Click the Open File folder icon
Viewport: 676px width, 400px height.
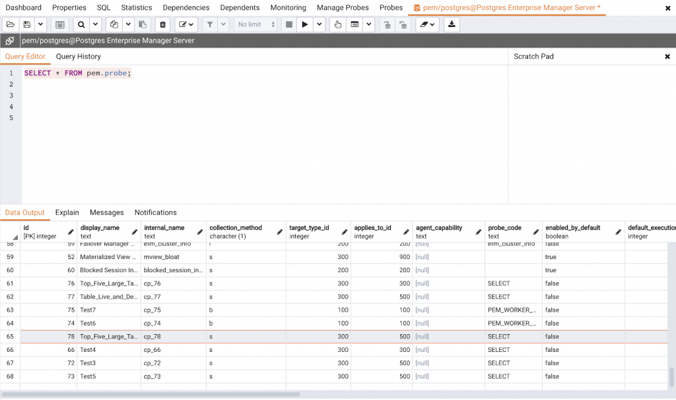tap(11, 24)
